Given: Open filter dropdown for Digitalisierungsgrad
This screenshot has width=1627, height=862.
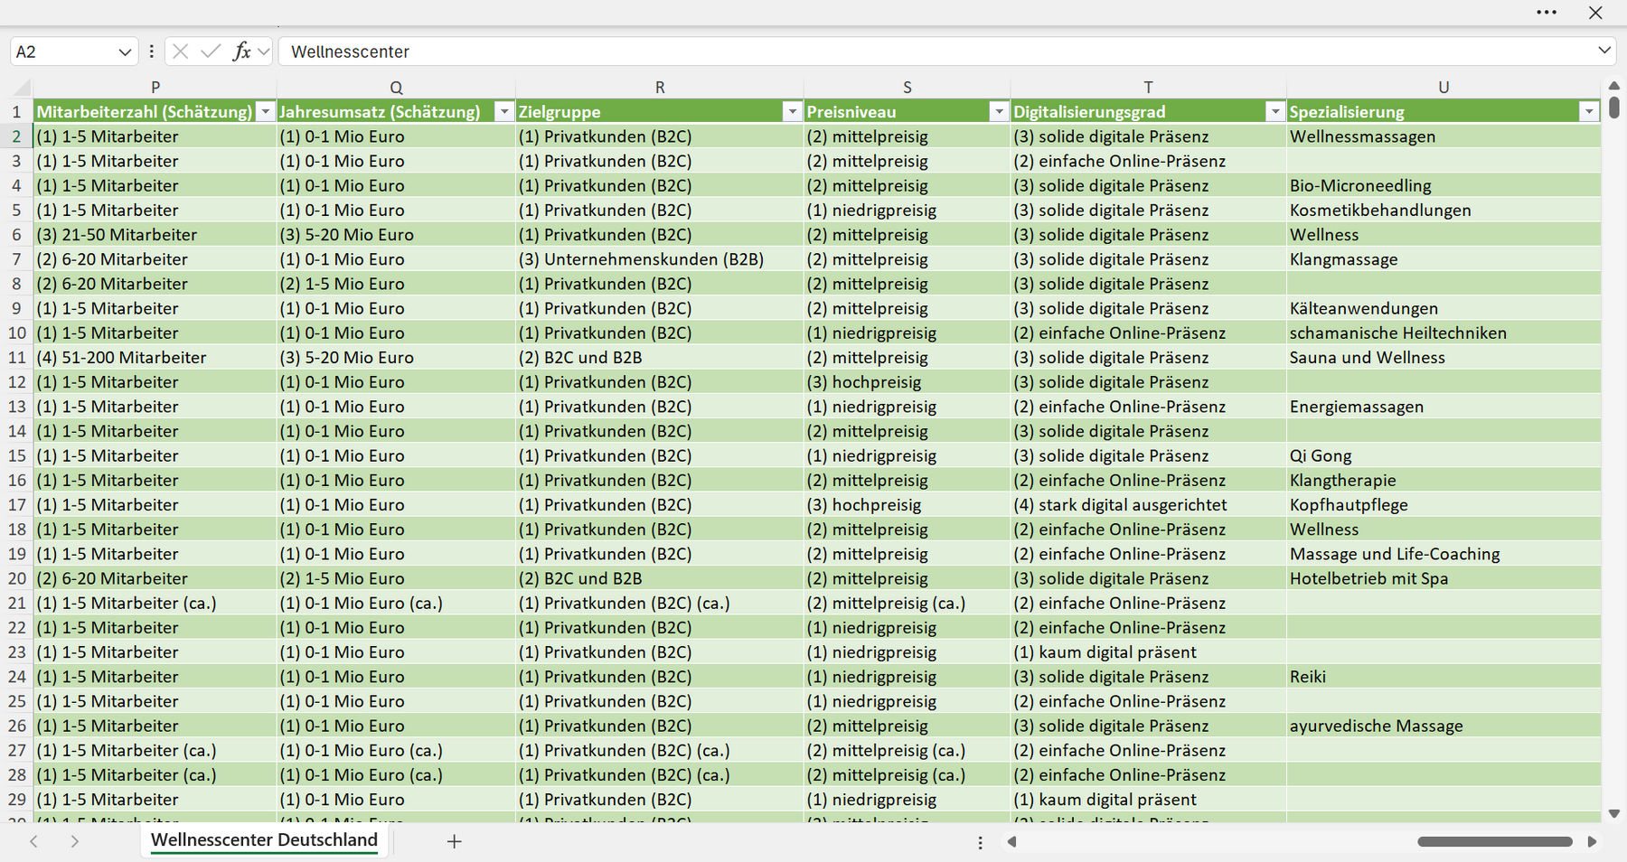Looking at the screenshot, I should [x=1274, y=112].
